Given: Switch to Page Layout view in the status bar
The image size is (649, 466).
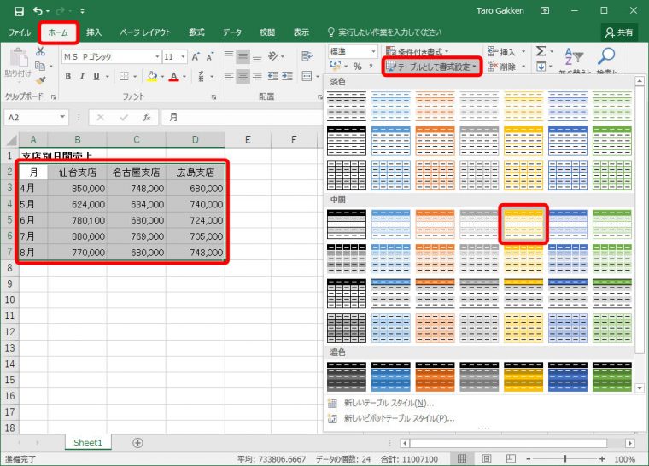Looking at the screenshot, I should tap(487, 458).
